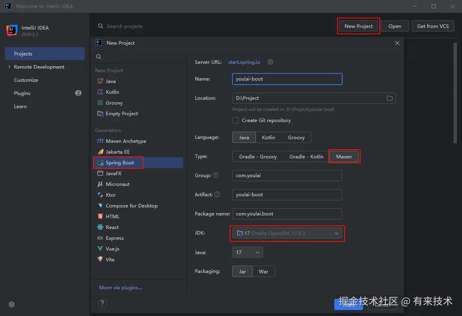
Task: Click the Group field help icon
Action: (216, 175)
